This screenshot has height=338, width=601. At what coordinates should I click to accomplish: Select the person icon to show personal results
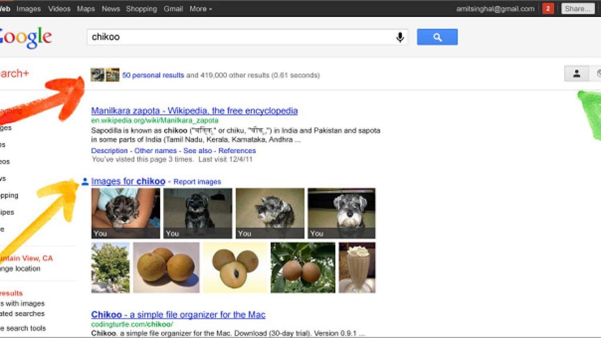pyautogui.click(x=578, y=74)
